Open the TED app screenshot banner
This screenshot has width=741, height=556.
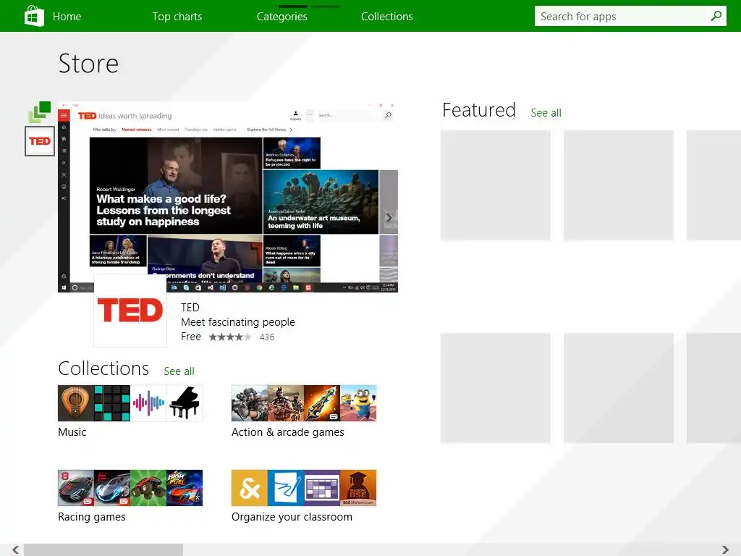pos(228,197)
